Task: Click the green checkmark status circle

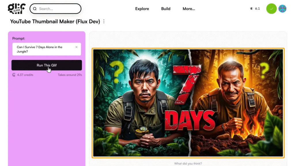Action: 271,9
